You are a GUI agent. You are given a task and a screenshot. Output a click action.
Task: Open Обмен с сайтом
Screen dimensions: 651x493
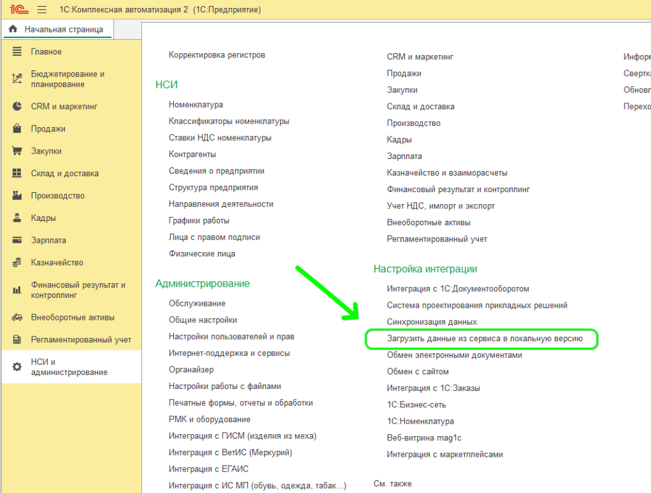418,372
